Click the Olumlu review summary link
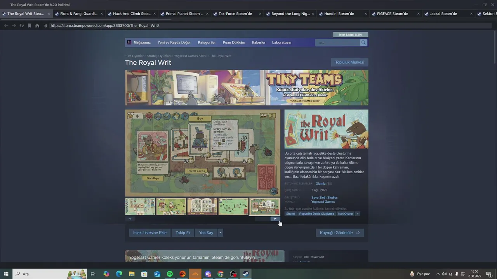Screen dimensions: 497x279 (320, 184)
